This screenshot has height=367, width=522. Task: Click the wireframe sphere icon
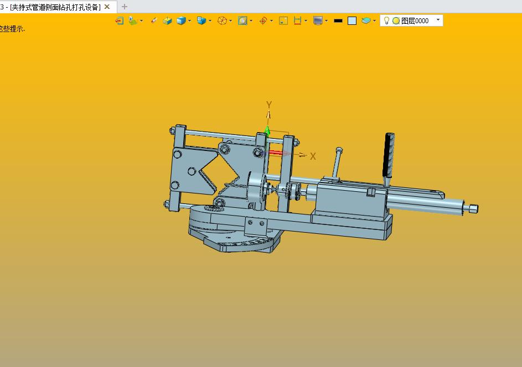tap(222, 21)
